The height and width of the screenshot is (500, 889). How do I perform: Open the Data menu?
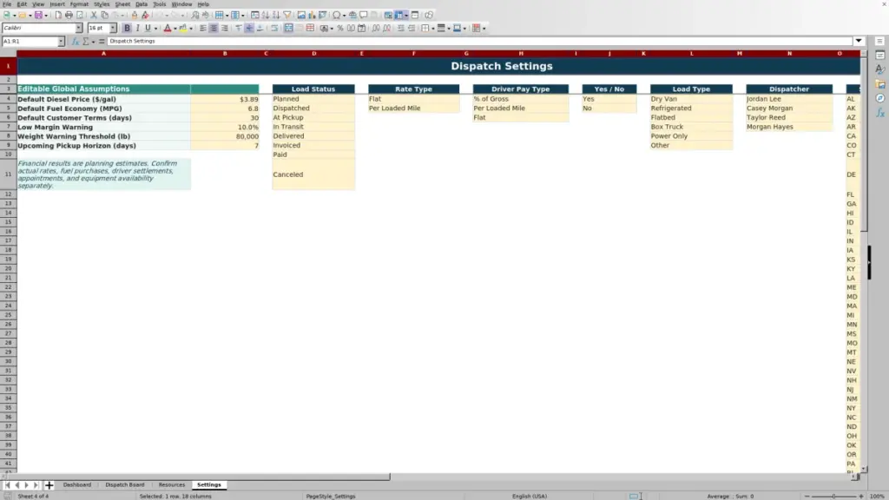tap(142, 4)
